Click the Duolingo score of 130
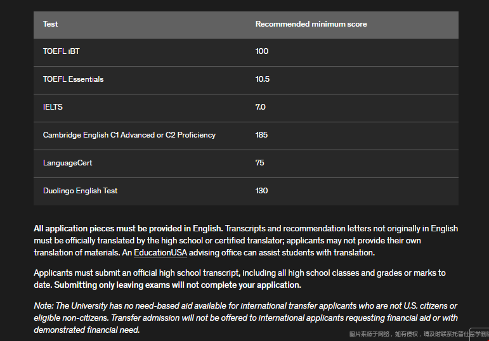This screenshot has height=341, width=489. [261, 191]
